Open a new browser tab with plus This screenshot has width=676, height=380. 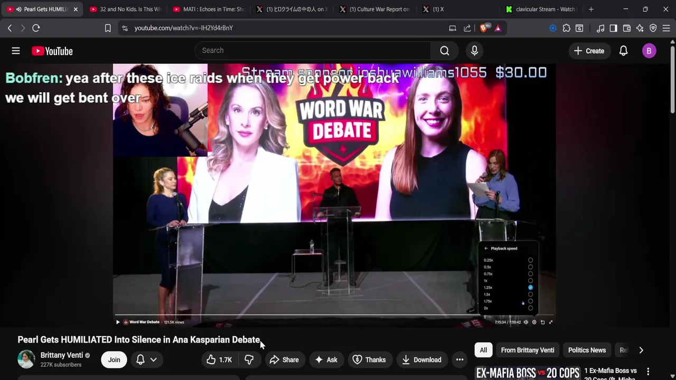point(591,9)
